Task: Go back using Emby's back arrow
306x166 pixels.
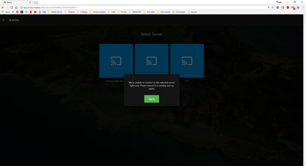Action: [4, 20]
